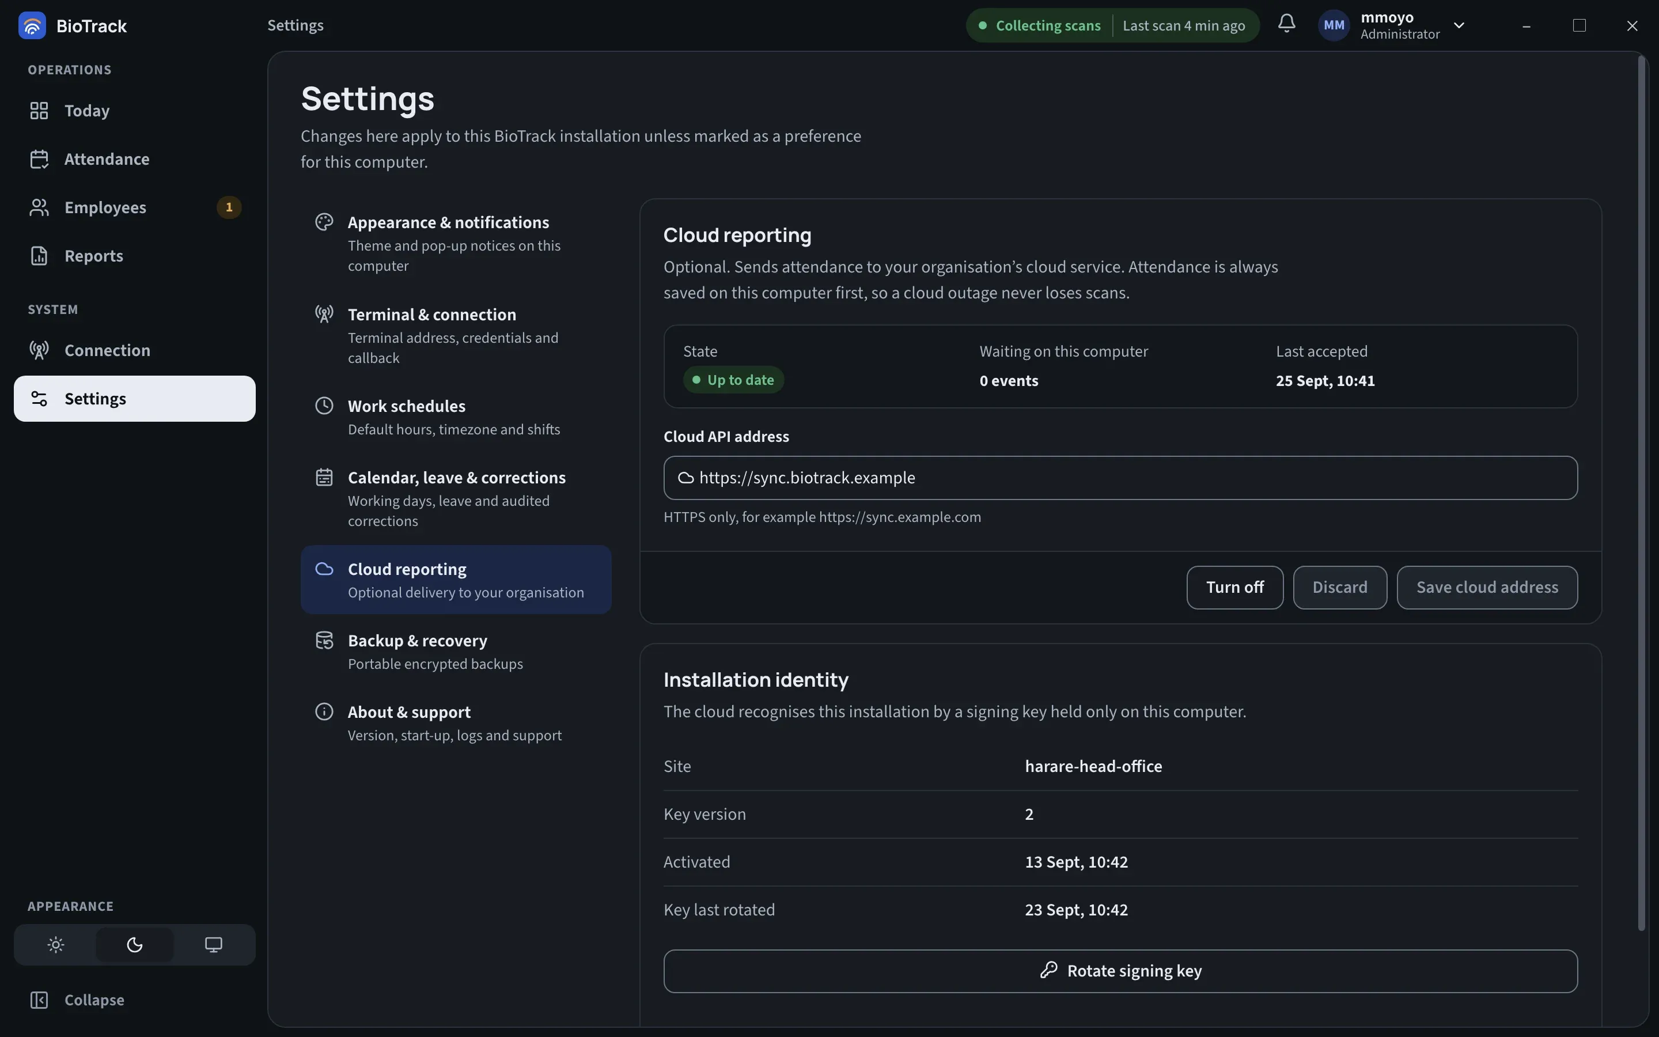Click the BioTrack logo icon
The height and width of the screenshot is (1037, 1659).
(32, 25)
